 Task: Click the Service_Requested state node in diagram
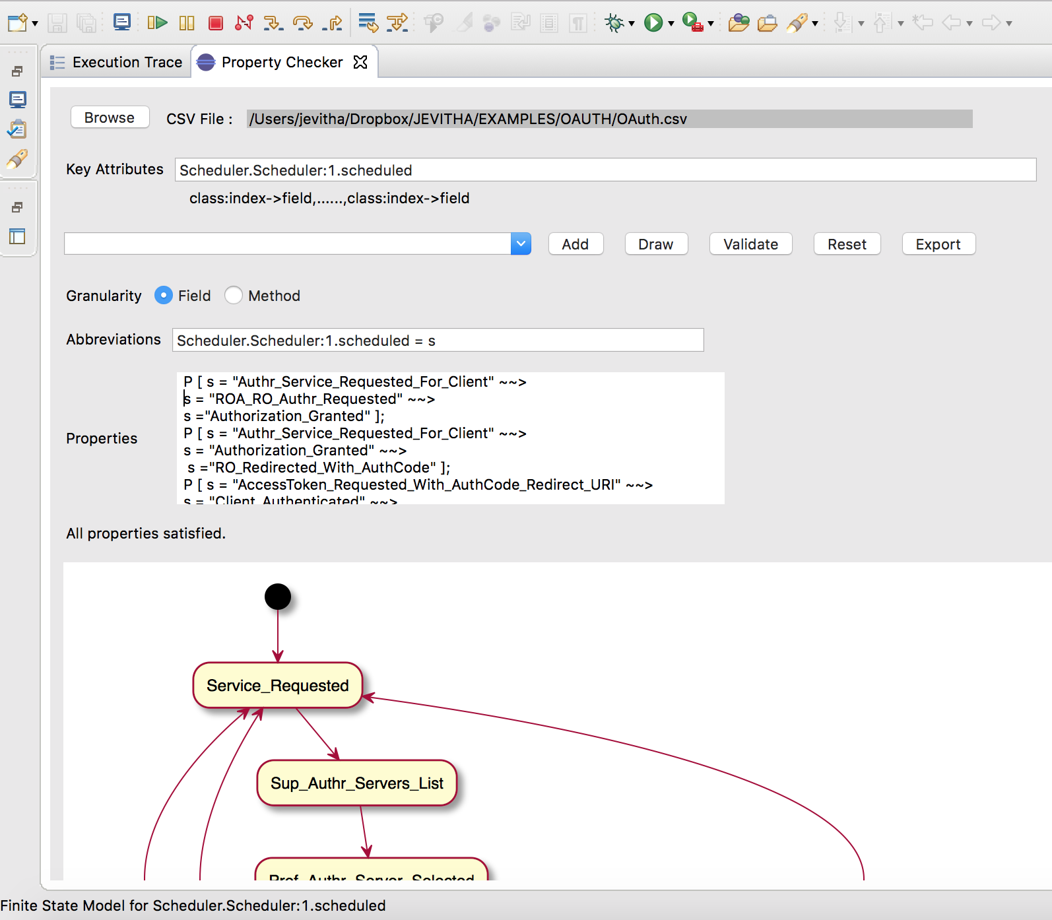pos(278,685)
